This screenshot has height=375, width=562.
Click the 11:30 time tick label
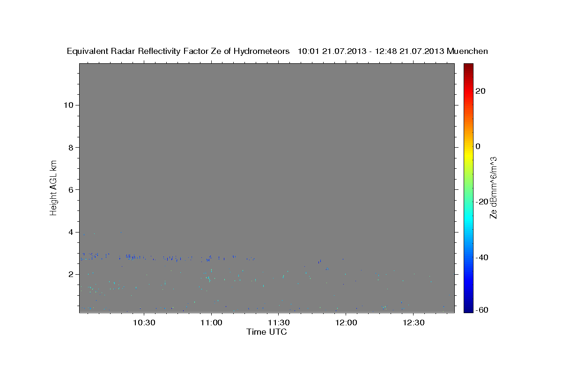[x=279, y=323]
